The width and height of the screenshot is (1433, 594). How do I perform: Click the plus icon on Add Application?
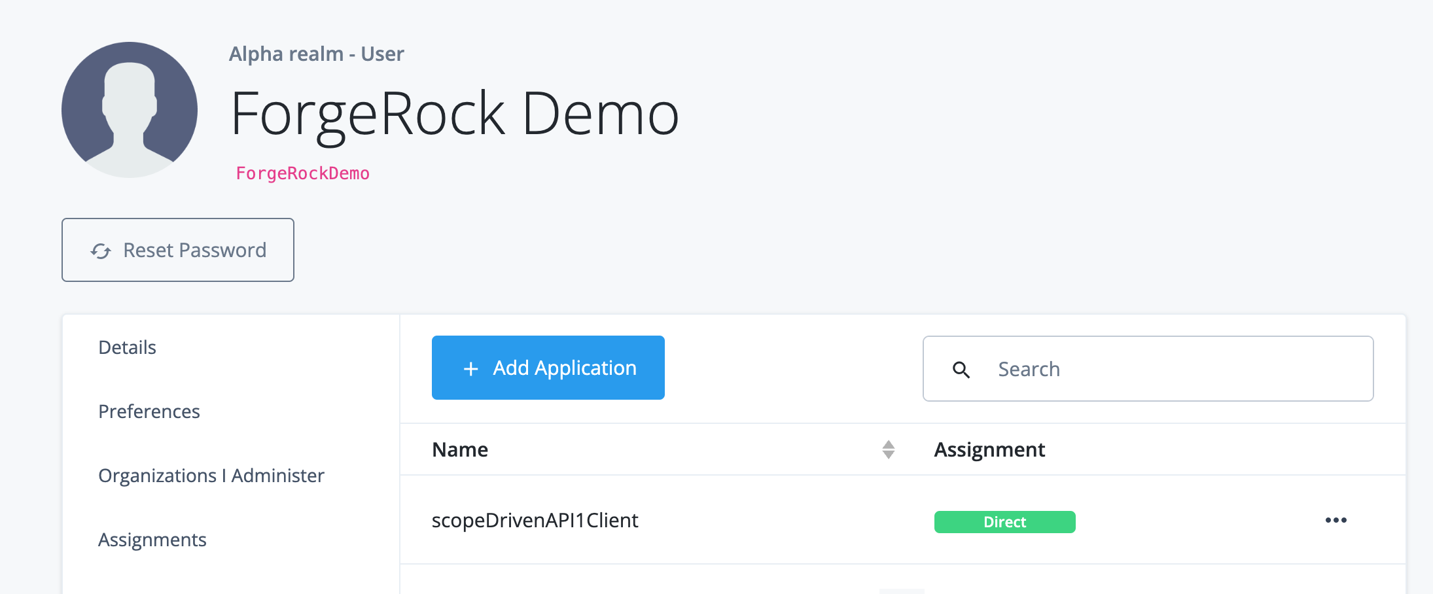(470, 369)
